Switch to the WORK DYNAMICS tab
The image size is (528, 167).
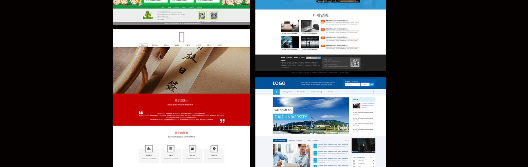[x=313, y=140]
